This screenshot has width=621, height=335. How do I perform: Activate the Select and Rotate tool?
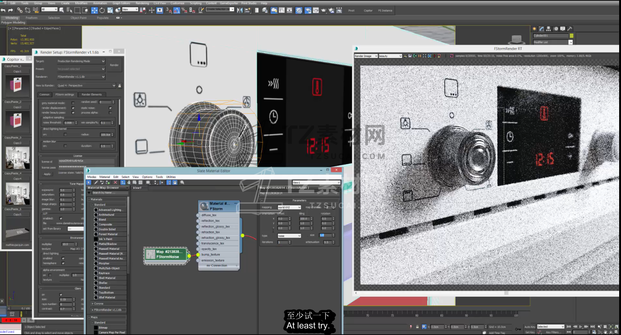click(102, 10)
